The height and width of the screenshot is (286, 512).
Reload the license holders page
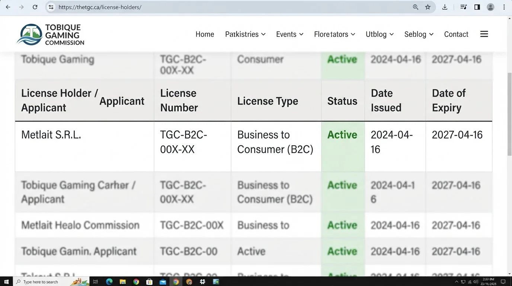pyautogui.click(x=35, y=7)
